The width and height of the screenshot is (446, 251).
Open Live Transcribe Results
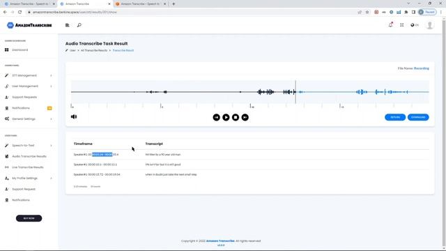[x=28, y=167]
